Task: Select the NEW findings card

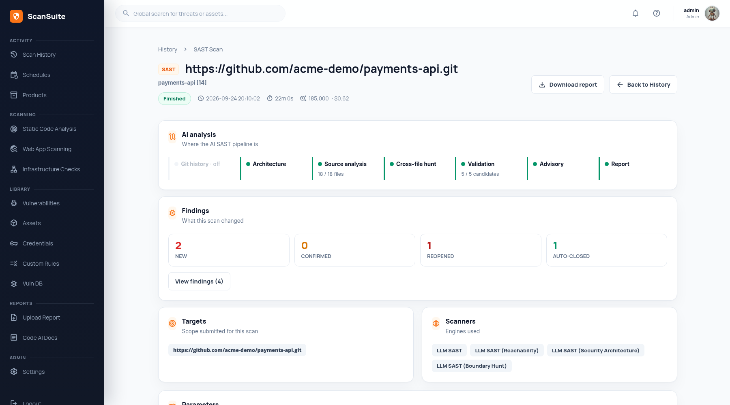Action: tap(229, 250)
